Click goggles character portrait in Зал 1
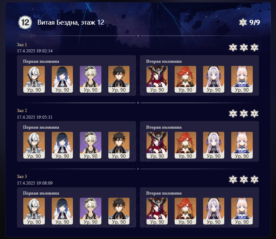Screen dimensions: 276x239 pos(91,79)
